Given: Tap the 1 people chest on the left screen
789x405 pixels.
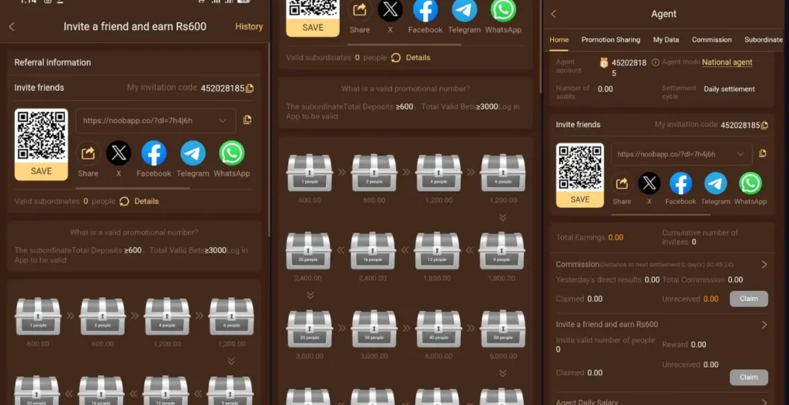Looking at the screenshot, I should (38, 316).
